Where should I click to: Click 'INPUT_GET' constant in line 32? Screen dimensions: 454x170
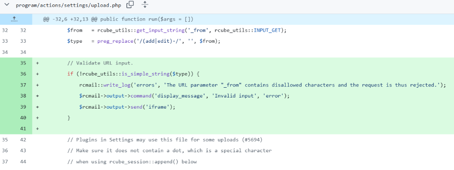(x=267, y=30)
